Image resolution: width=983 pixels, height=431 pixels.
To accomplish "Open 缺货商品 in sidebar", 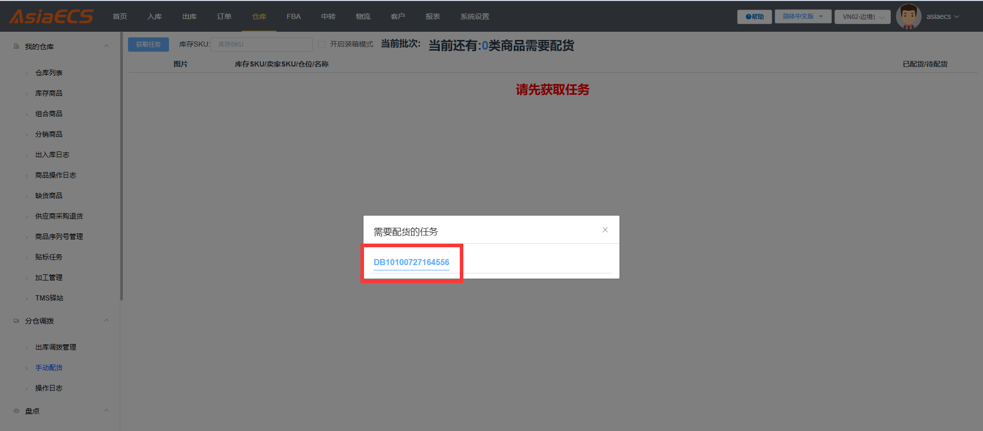I will tap(49, 196).
